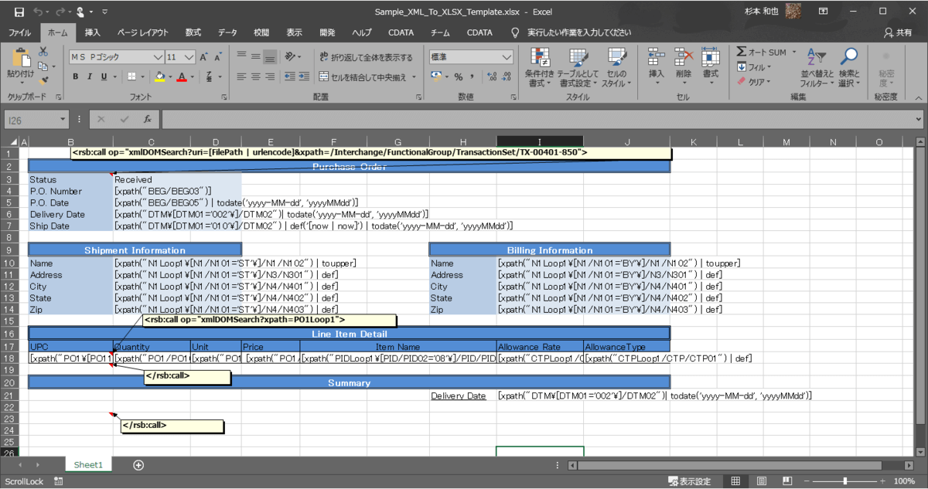Open Find & Select (検索と選択) magnifier
The height and width of the screenshot is (489, 928).
tap(849, 66)
